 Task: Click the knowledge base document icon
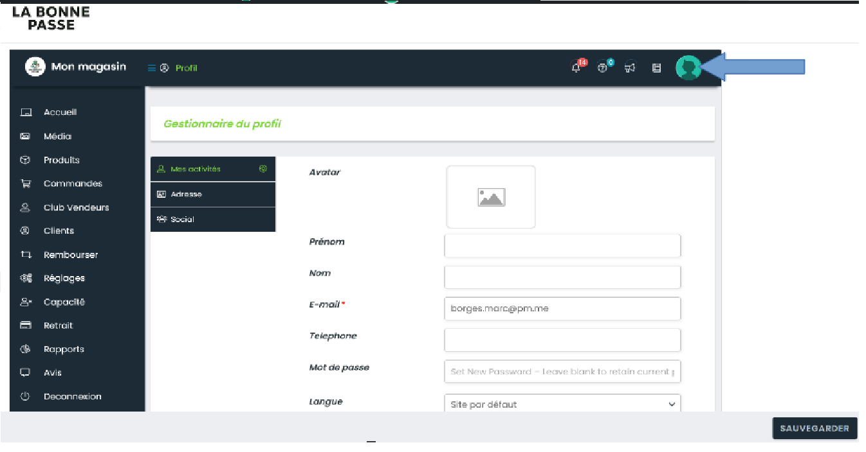[656, 67]
